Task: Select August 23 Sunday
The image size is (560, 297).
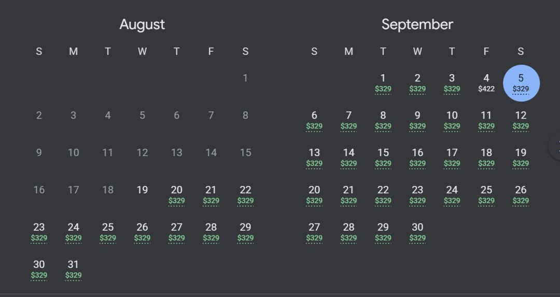Action: (x=39, y=232)
